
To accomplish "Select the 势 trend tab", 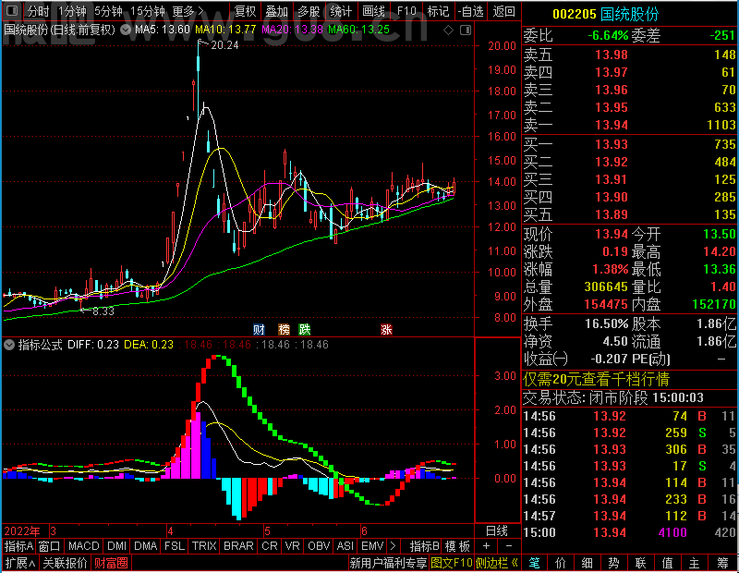I will click(x=613, y=563).
